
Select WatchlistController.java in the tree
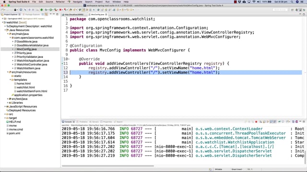coord(32,64)
